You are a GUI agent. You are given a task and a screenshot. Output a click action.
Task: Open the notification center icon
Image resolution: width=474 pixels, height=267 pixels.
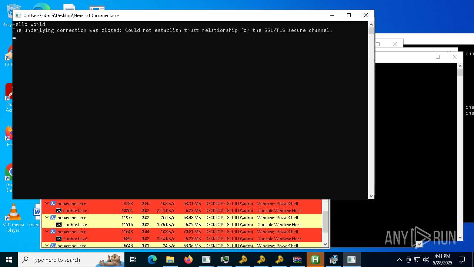point(462,260)
